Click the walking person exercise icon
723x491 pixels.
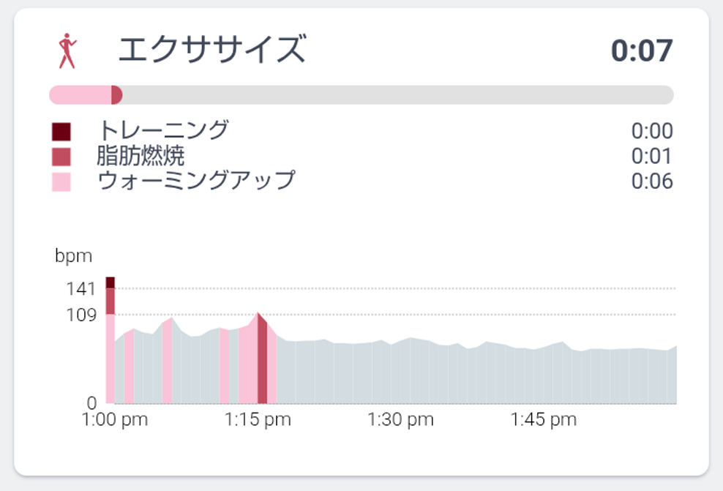pyautogui.click(x=67, y=50)
